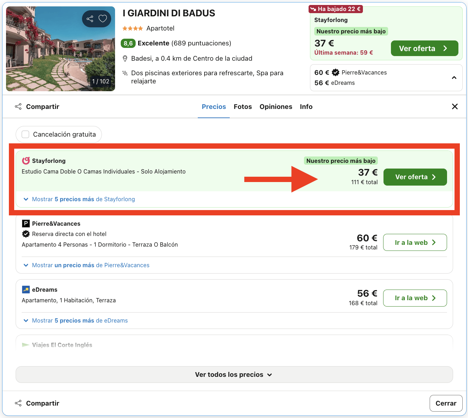Close the price overlay with the X icon
The image size is (468, 418).
pyautogui.click(x=455, y=106)
